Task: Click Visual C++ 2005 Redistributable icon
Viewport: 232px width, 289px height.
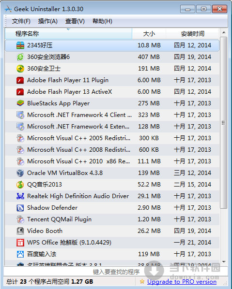Action: pos(20,138)
